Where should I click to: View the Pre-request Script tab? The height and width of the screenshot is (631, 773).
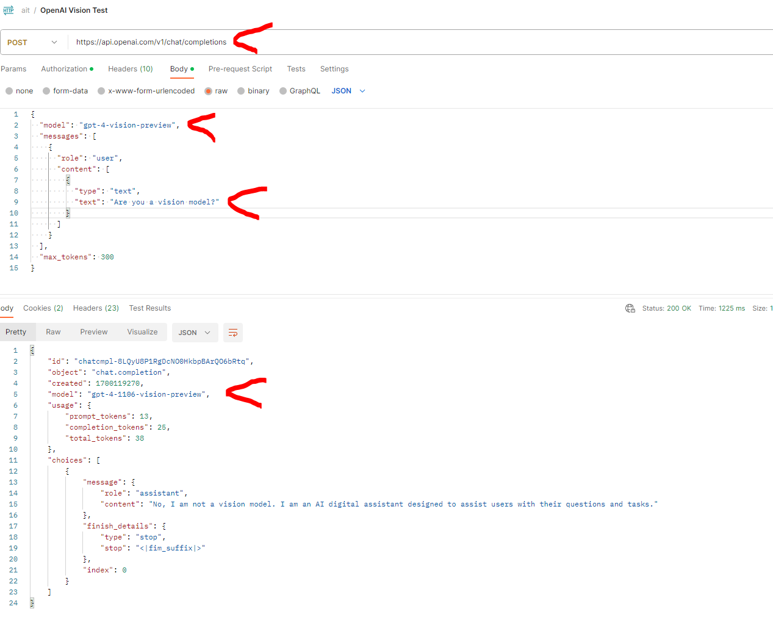coord(240,69)
